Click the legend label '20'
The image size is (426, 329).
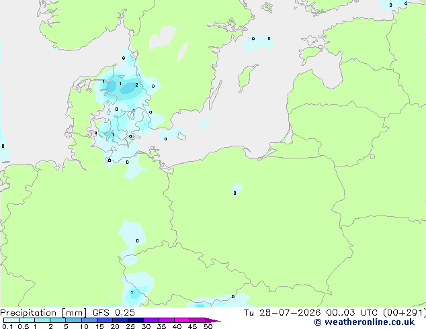[x=115, y=326]
